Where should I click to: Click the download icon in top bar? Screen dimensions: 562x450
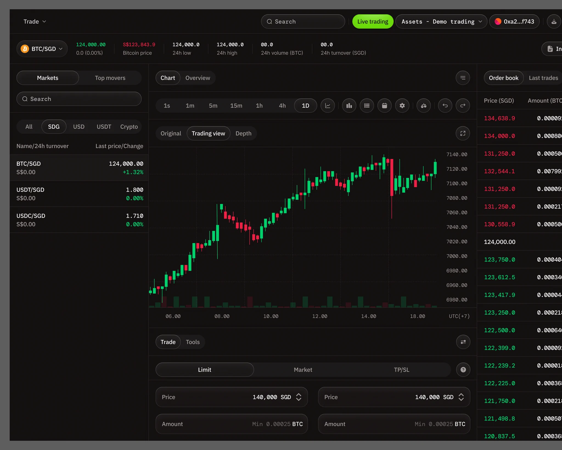click(554, 21)
